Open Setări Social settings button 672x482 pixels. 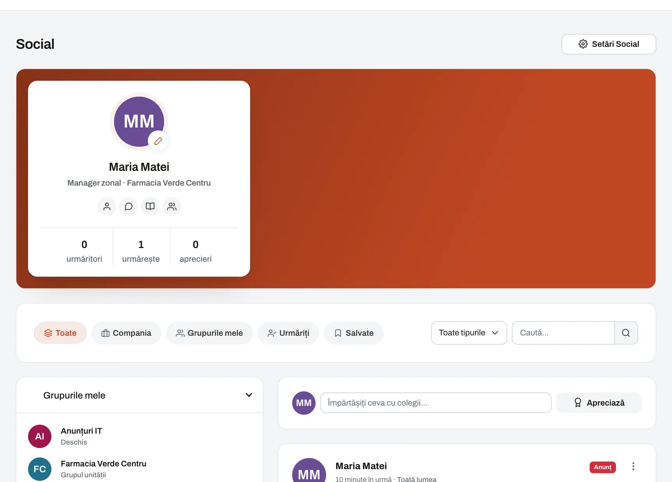(x=609, y=44)
